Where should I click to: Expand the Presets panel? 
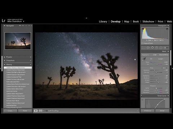tap(5, 57)
